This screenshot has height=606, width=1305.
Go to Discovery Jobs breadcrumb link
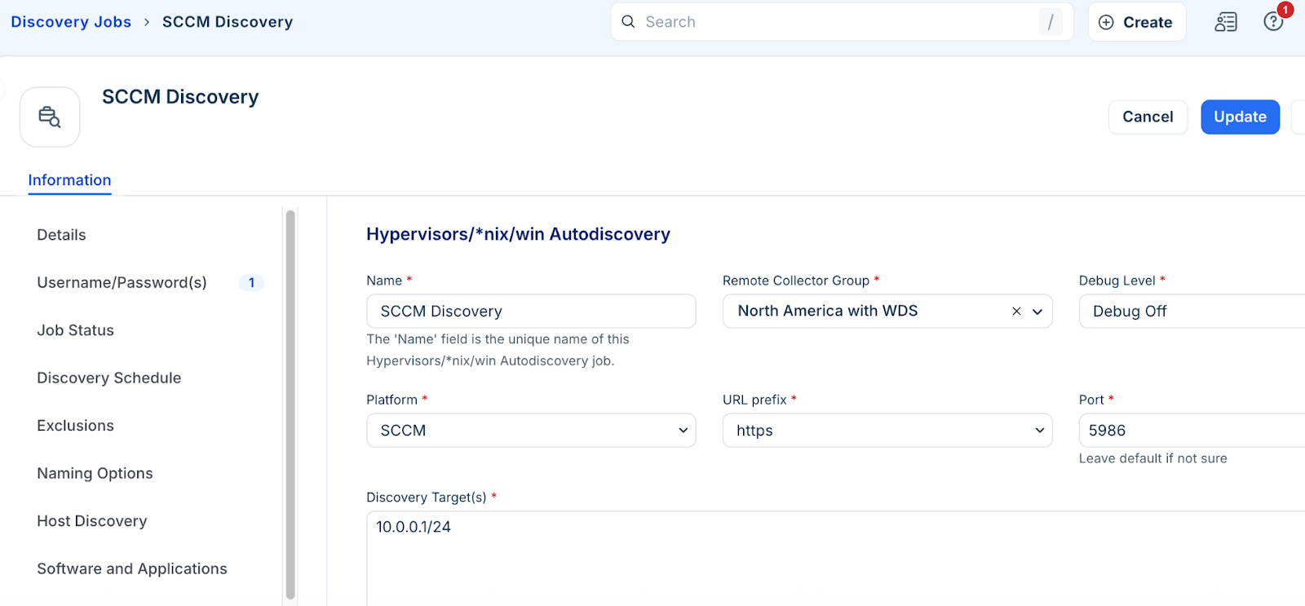tap(71, 22)
